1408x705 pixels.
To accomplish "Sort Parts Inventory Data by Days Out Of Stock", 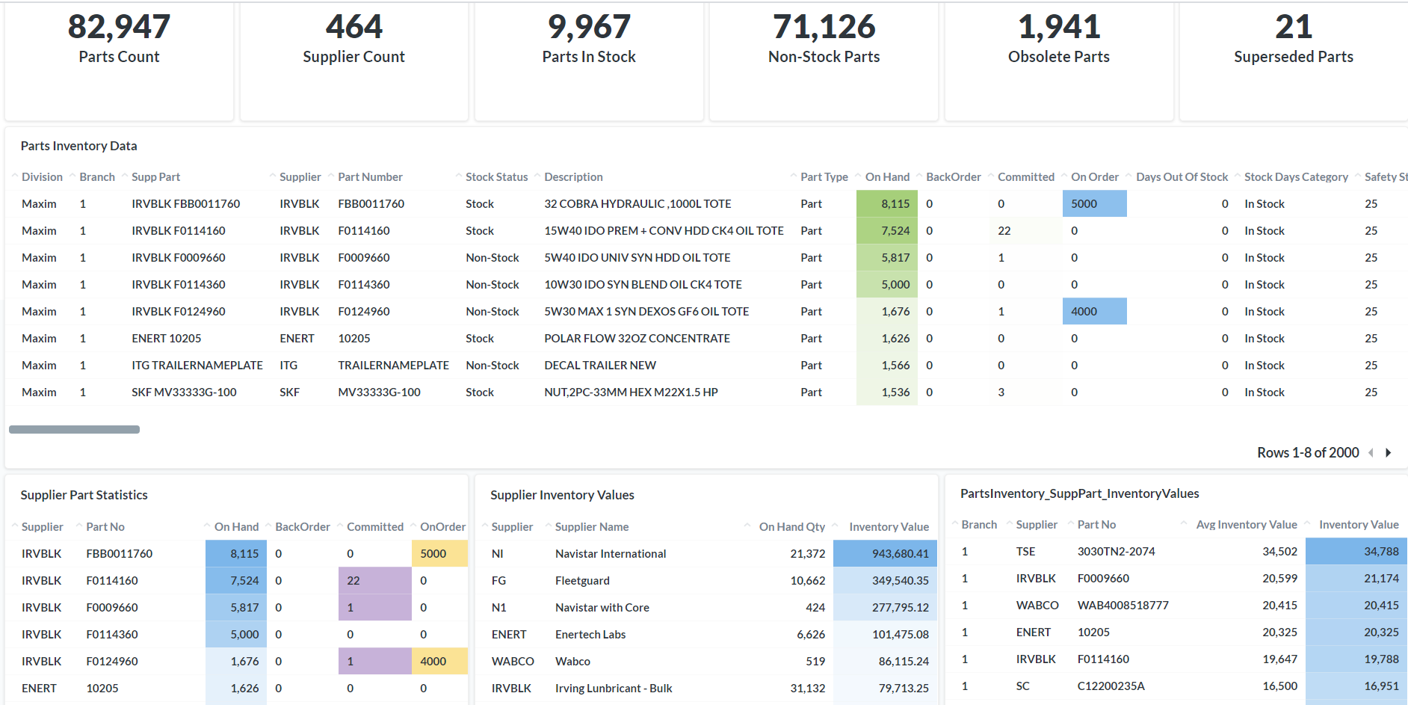I will point(1182,177).
